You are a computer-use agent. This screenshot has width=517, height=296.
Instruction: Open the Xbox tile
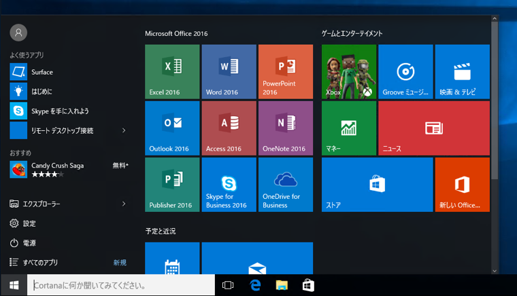click(349, 72)
